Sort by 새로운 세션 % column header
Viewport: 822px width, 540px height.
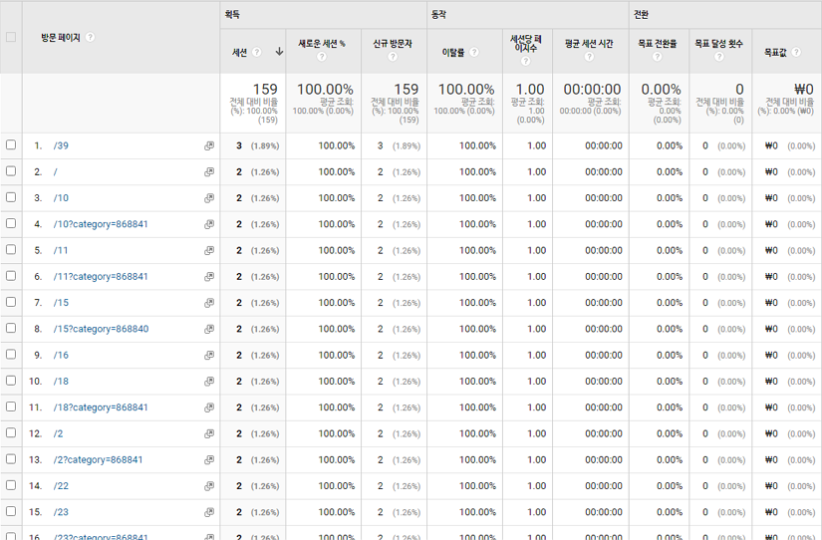point(322,44)
